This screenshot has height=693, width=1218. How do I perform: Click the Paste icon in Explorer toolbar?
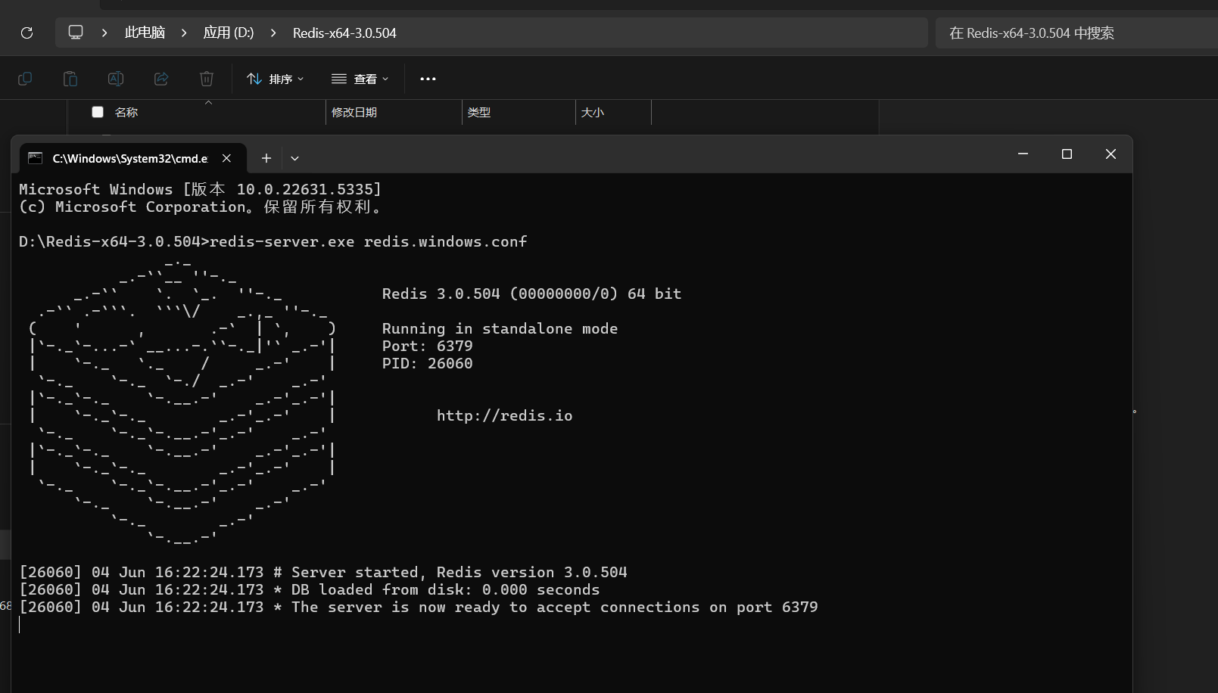[x=70, y=79]
